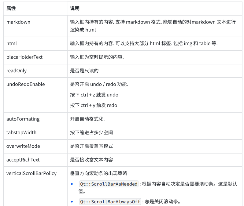Click the 输入框为空时提示的内容 description
Screen dimensions: 244x206
97,57
